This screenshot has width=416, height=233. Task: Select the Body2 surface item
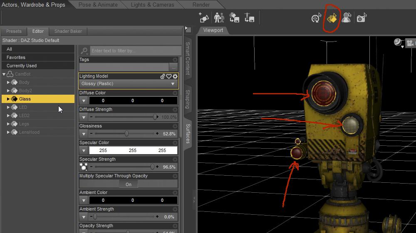(25, 91)
